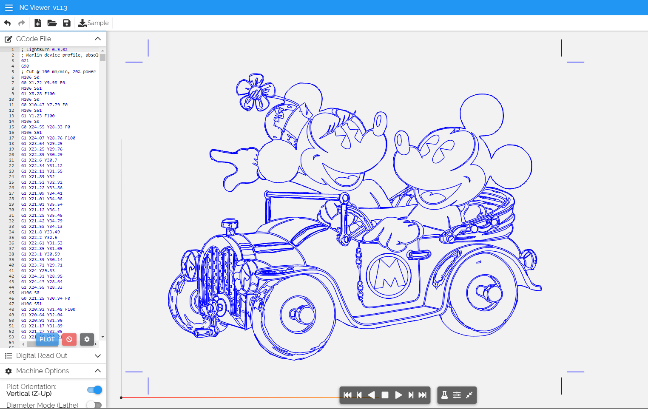Click the editor scroll-right arrow

[95, 344]
